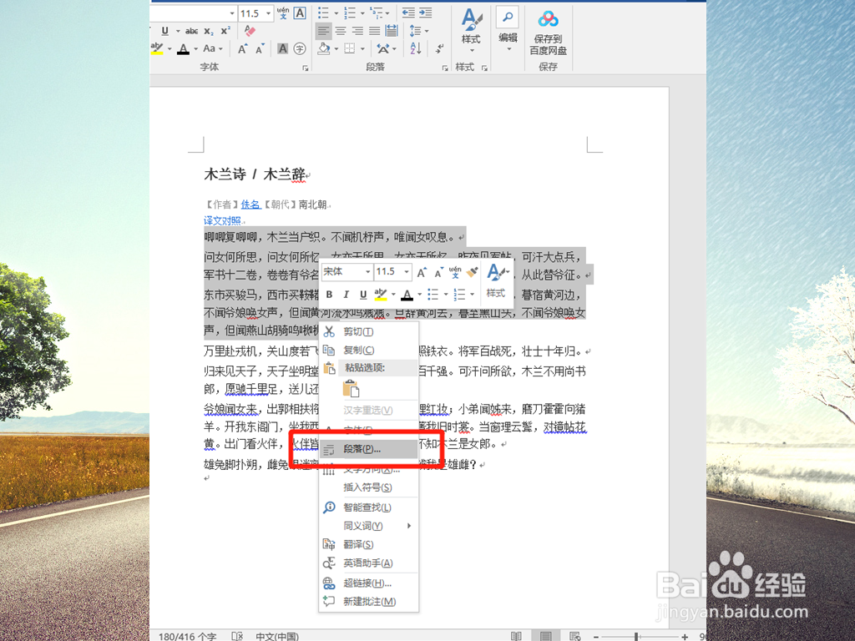Screen dimensions: 855x641
Task: Click the Asian layout (character scaling) icon
Action: tap(383, 48)
